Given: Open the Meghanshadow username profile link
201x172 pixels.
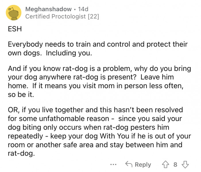Looking at the screenshot, I should (49, 9).
